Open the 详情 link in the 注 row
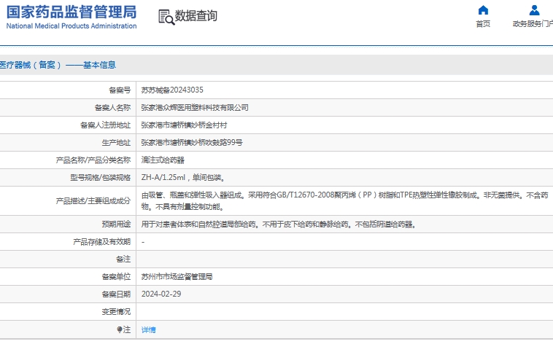This screenshot has height=344, width=553. point(149,330)
